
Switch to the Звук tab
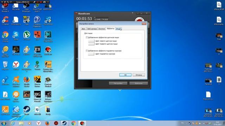tap(83, 29)
